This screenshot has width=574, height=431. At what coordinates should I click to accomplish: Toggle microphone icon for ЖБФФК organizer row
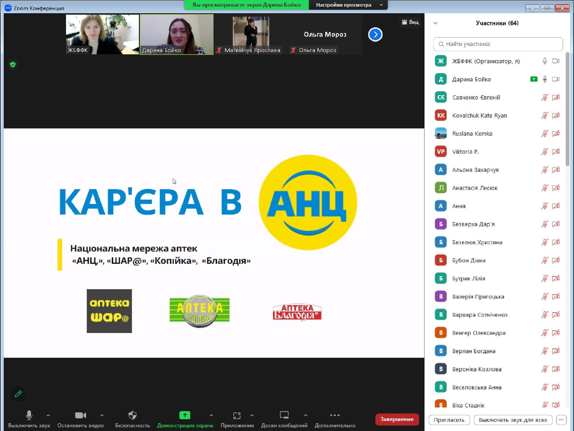[x=544, y=61]
